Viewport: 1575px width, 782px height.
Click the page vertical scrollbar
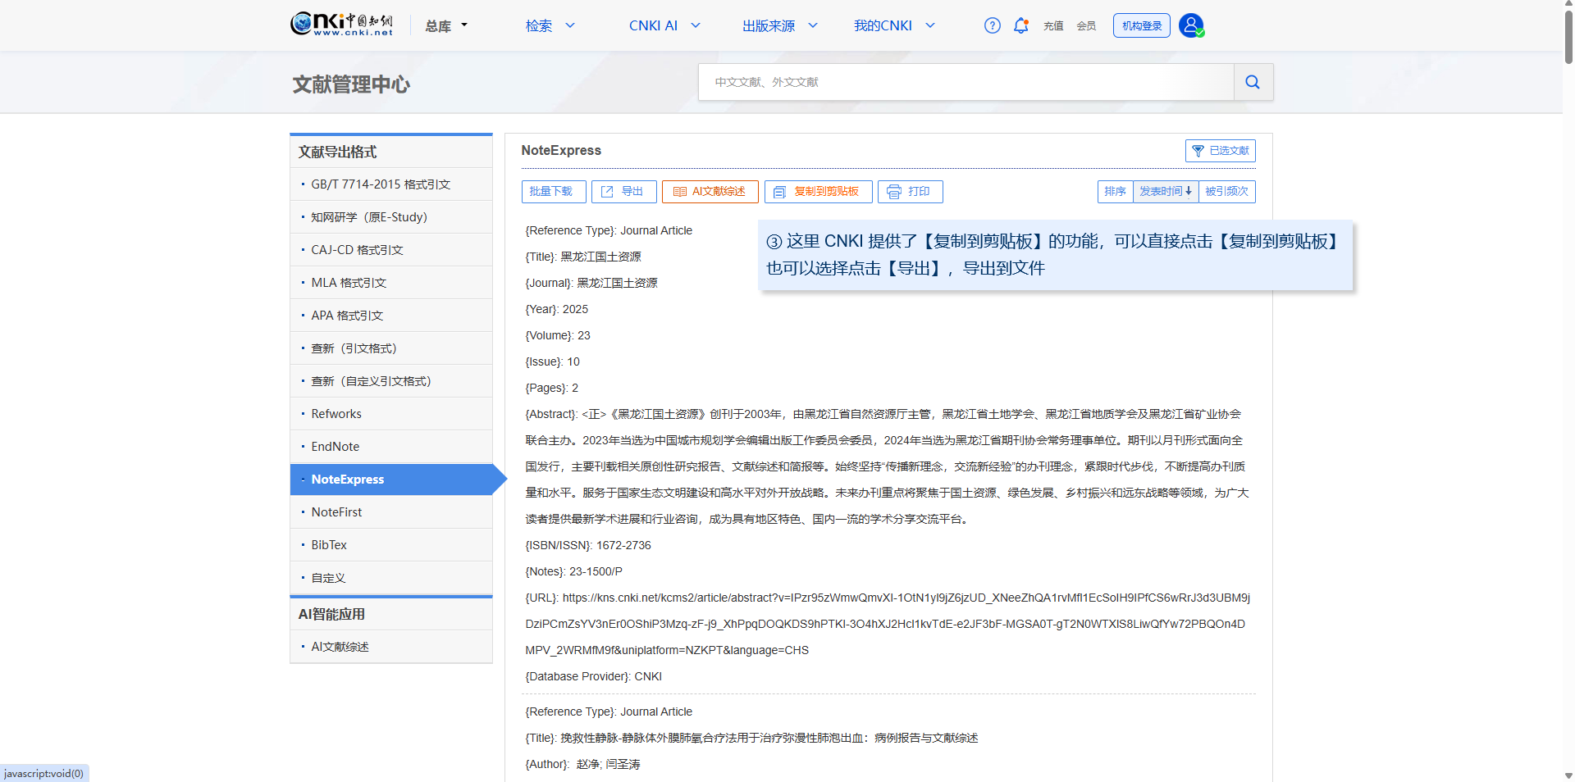(x=1568, y=37)
